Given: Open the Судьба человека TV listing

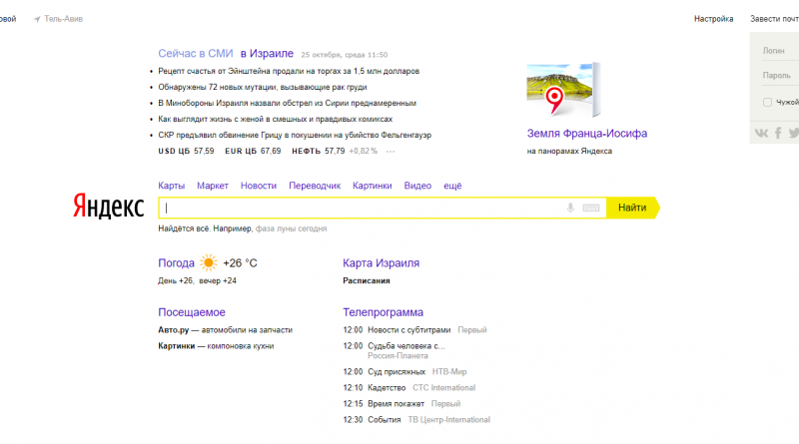Looking at the screenshot, I should (x=406, y=346).
